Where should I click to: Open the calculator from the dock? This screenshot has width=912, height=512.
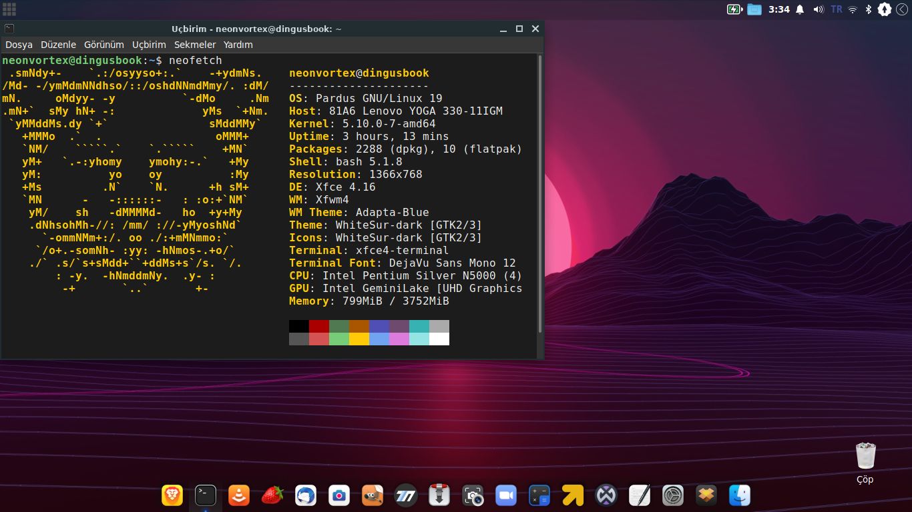click(539, 496)
